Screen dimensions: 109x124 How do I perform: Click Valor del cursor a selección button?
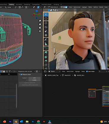30,85
